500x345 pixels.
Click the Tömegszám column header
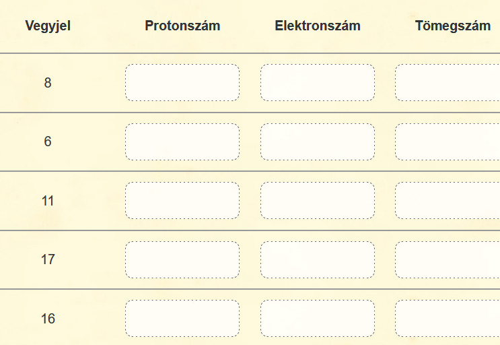(x=453, y=26)
